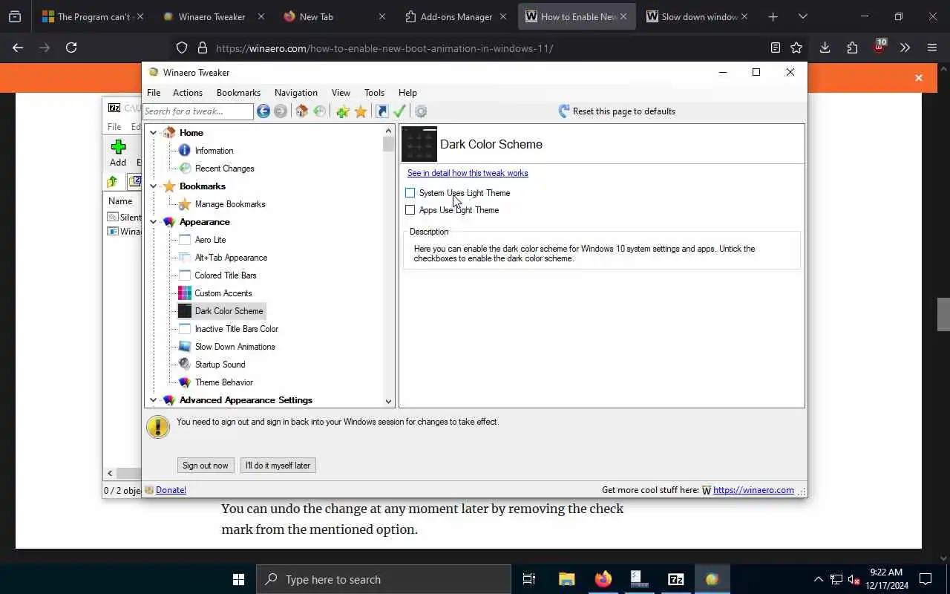The width and height of the screenshot is (950, 594).
Task: Open 7-Zip from the Windows taskbar
Action: [675, 579]
